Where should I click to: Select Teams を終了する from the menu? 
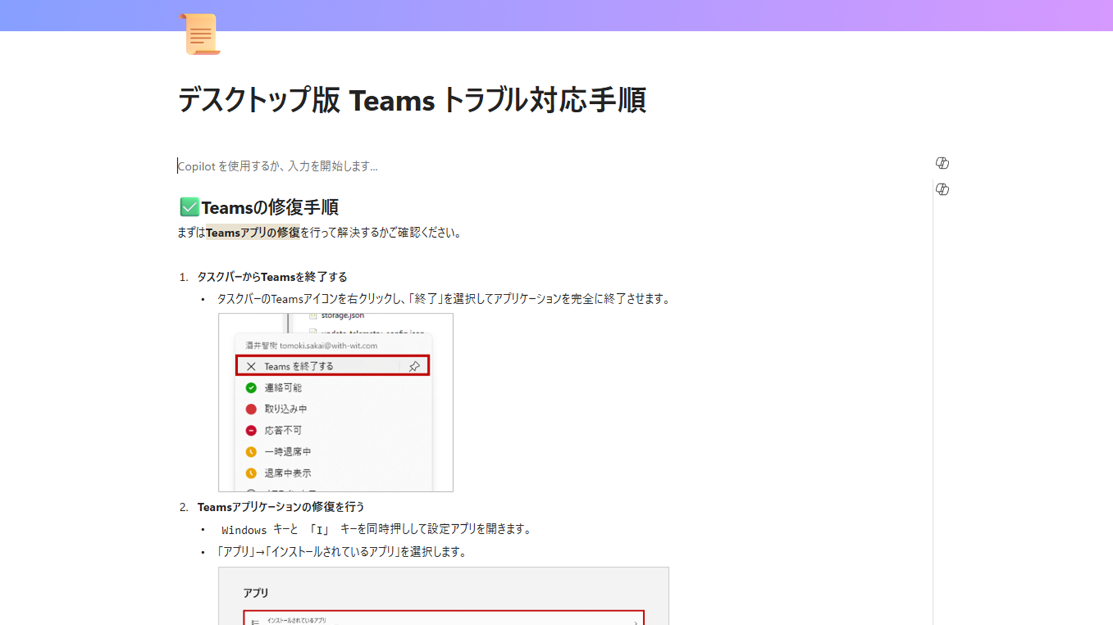pos(298,366)
